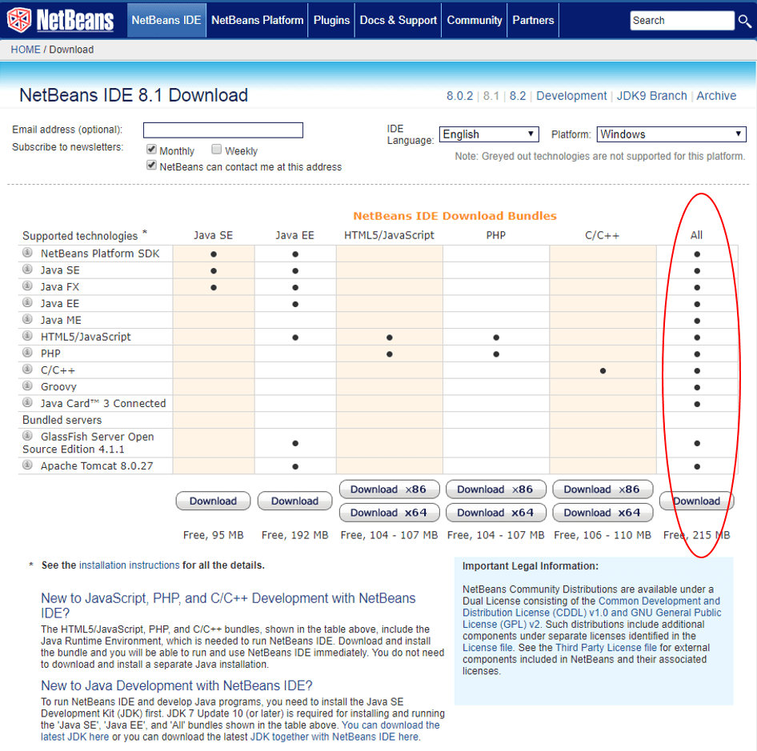Switch to the Docs & Support tab

click(x=398, y=20)
